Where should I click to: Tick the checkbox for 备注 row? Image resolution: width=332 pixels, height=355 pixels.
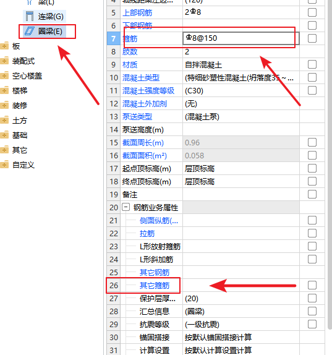312,194
